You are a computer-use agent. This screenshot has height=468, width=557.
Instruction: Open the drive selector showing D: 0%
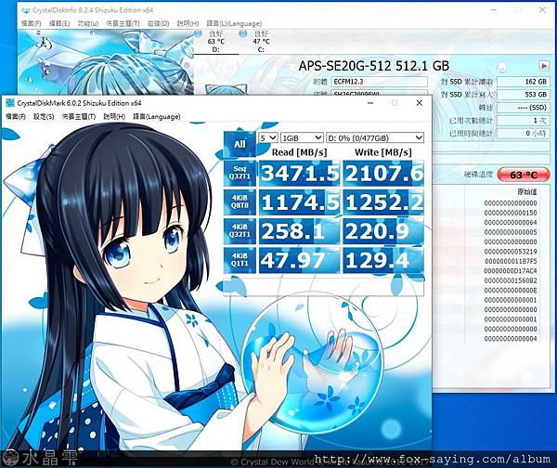tap(375, 137)
